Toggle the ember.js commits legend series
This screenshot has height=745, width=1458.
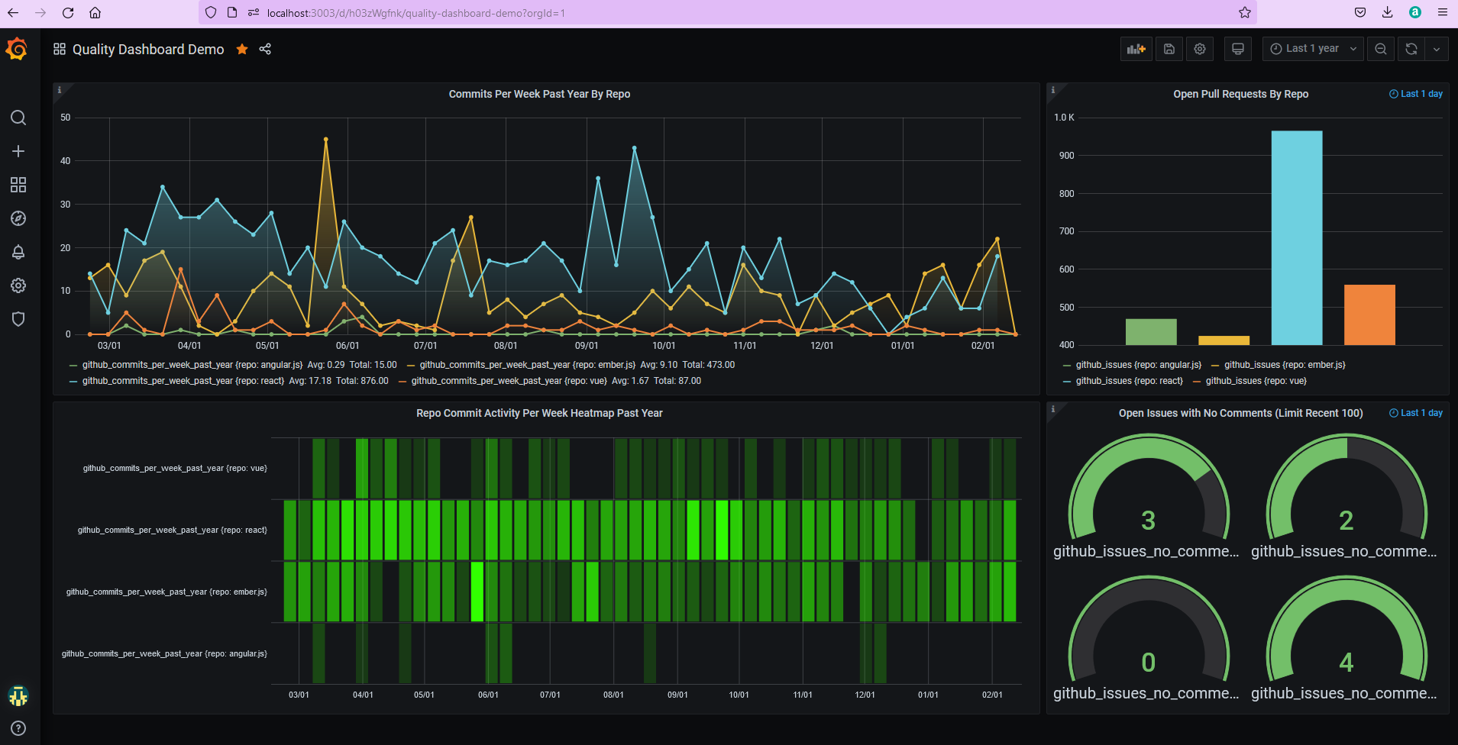point(528,365)
